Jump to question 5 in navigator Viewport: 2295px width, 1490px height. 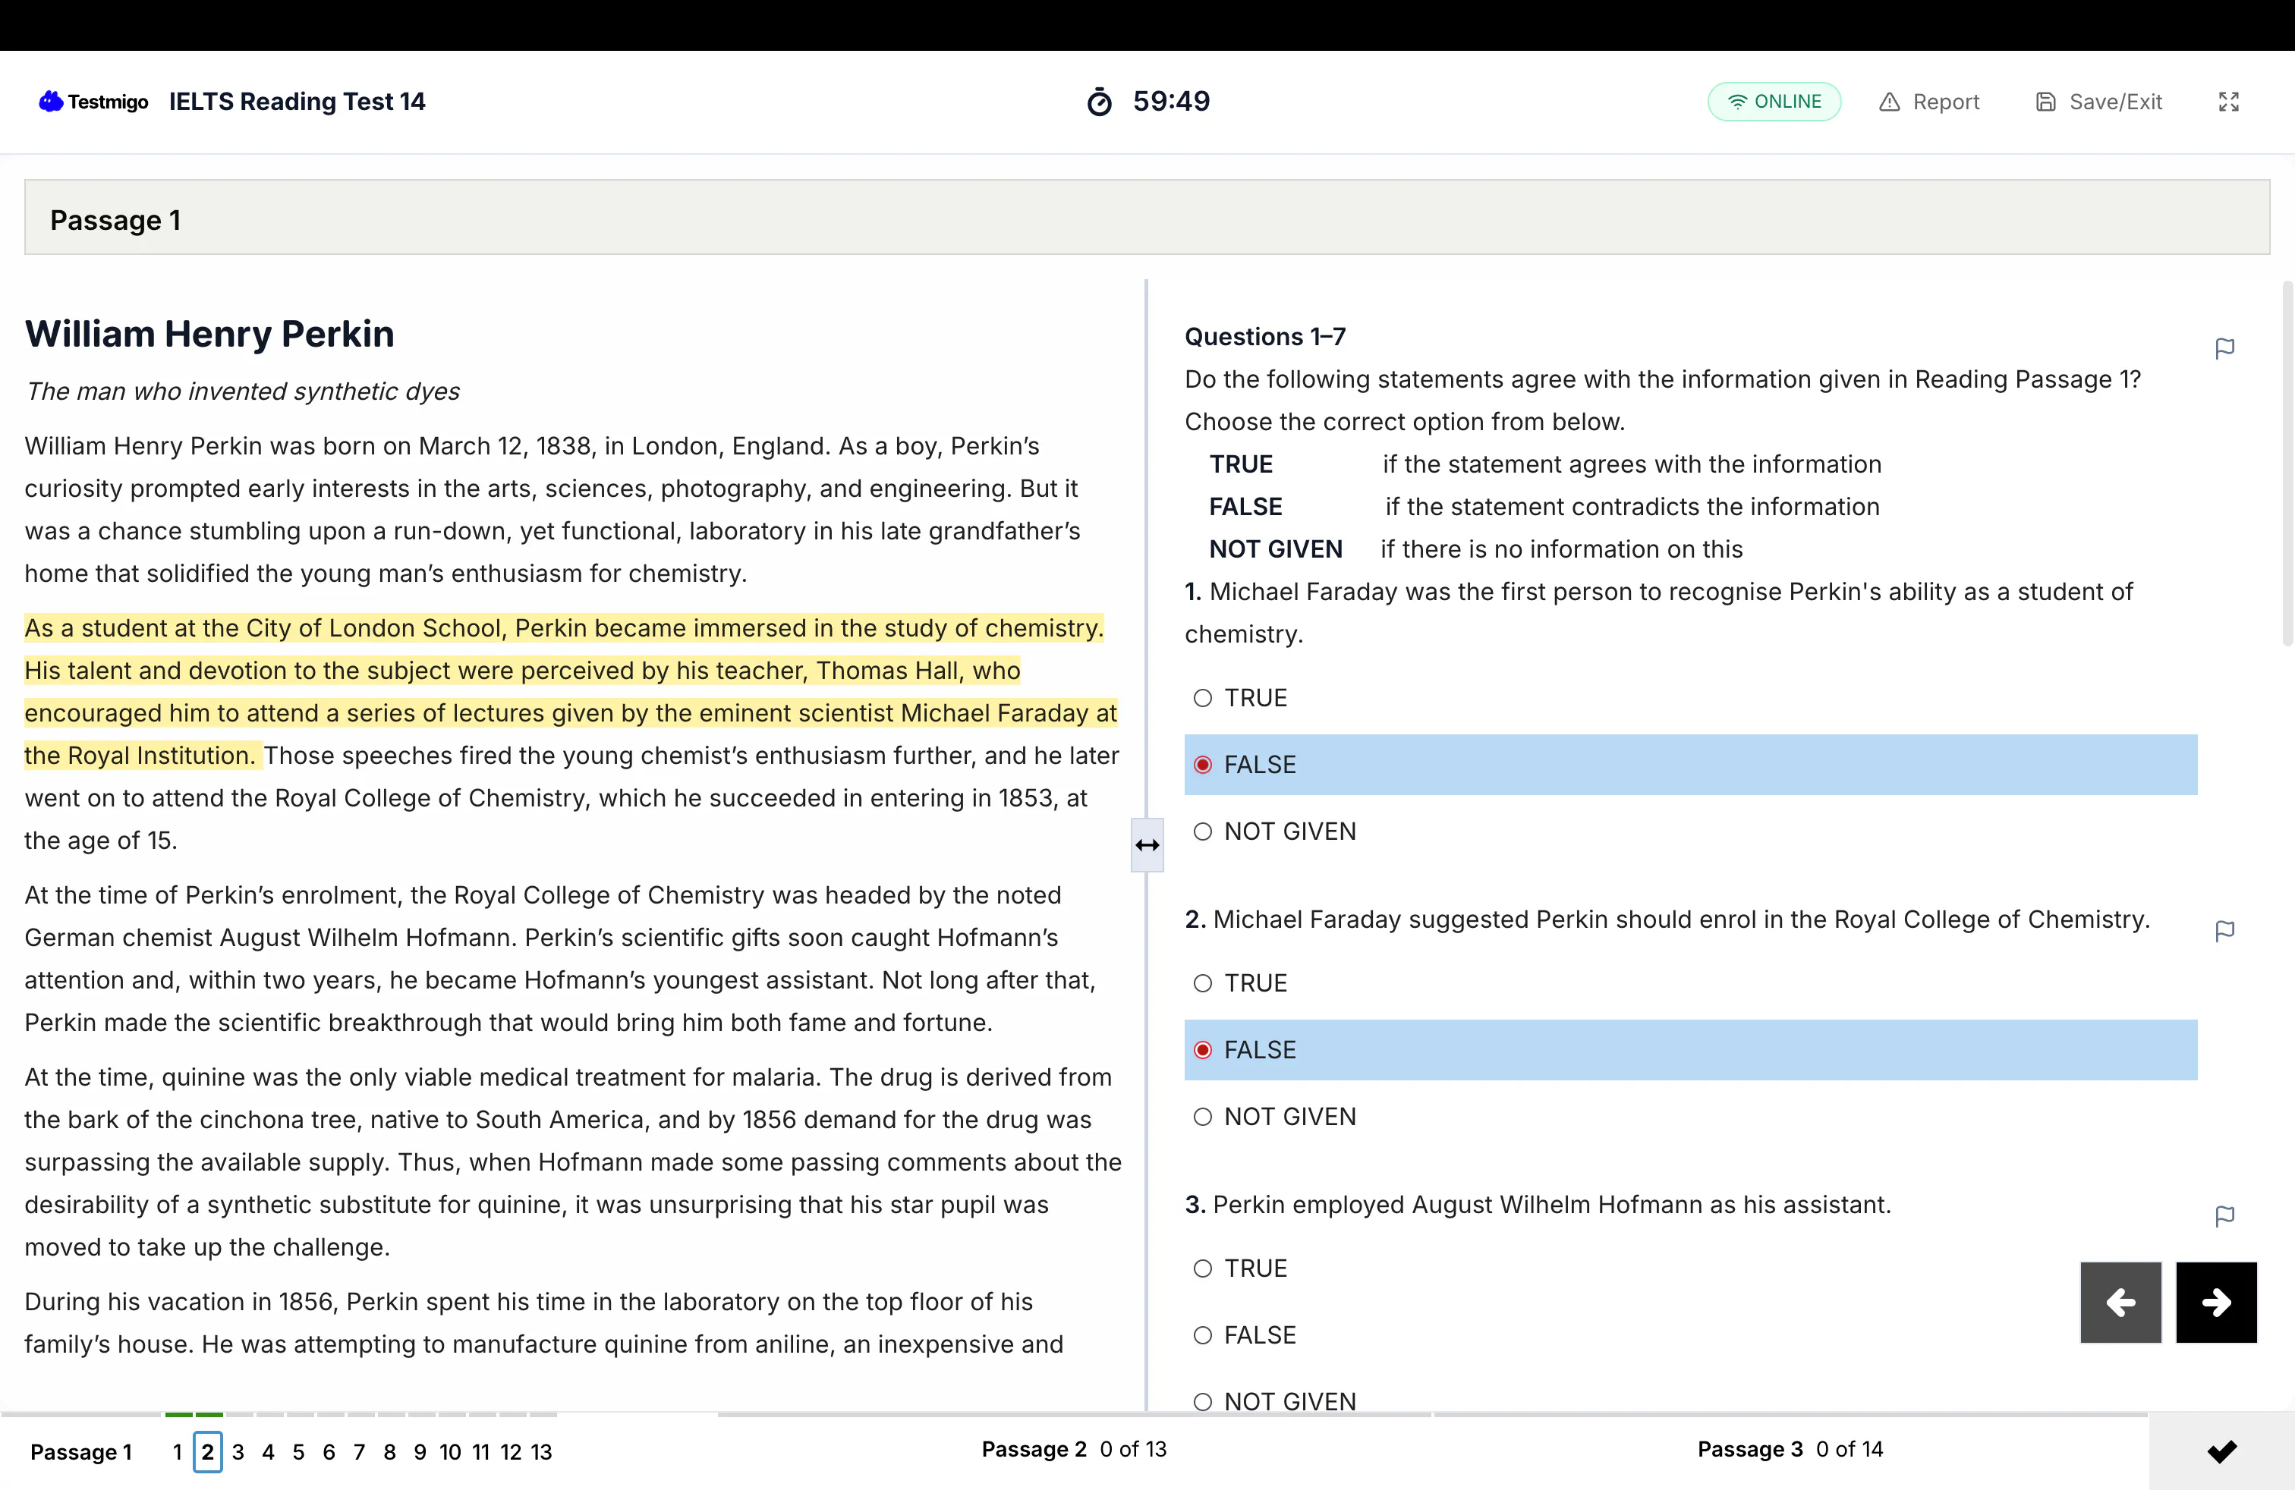click(299, 1451)
